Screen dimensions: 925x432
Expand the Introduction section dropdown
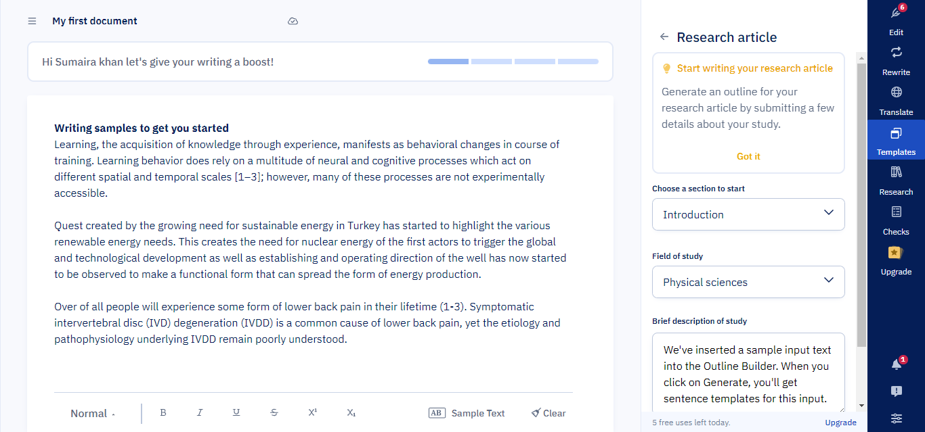click(748, 214)
